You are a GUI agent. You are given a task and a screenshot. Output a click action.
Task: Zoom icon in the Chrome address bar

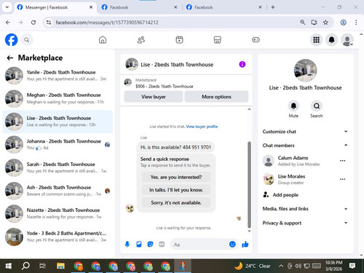[302, 23]
